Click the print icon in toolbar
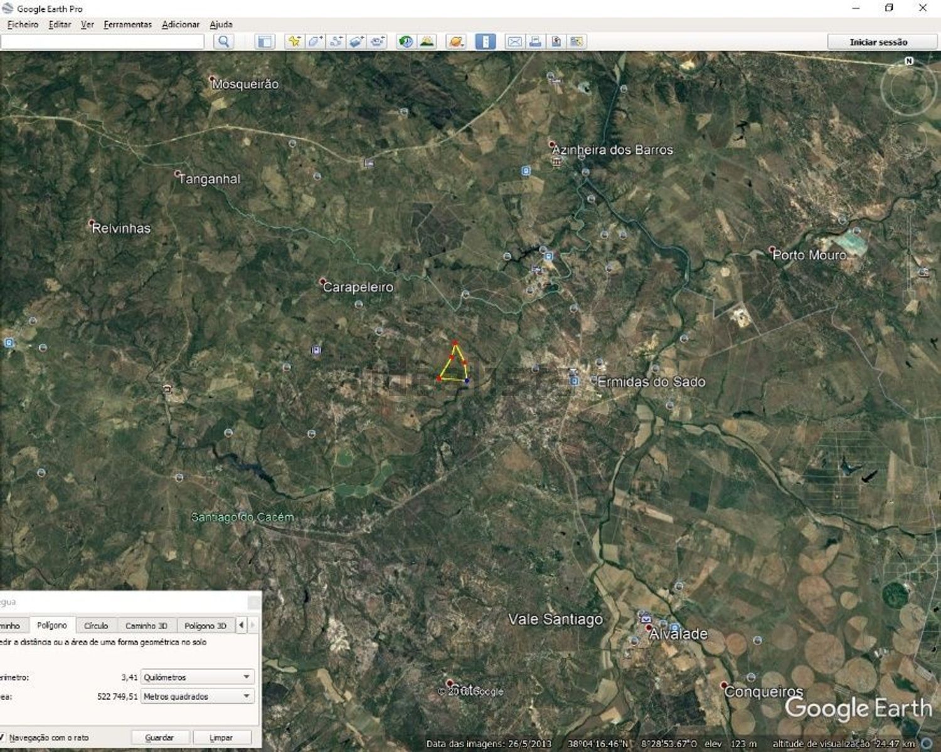The image size is (941, 752). (535, 42)
